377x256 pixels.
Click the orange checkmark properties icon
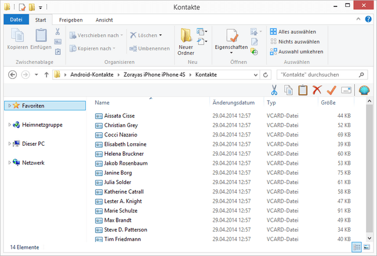coord(332,90)
